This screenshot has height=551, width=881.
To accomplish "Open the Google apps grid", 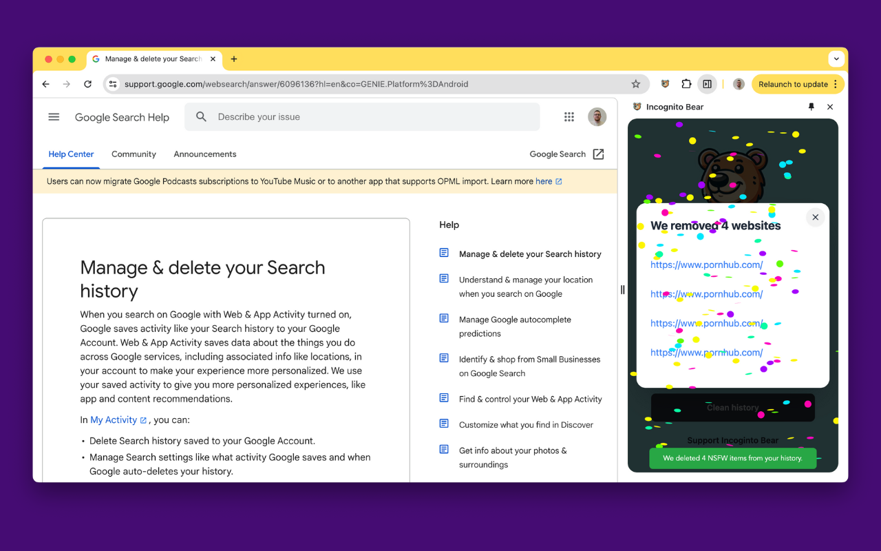I will (569, 117).
